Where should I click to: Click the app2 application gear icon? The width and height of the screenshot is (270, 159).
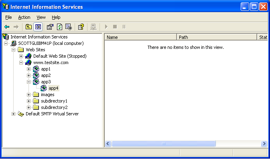pyautogui.click(x=36, y=75)
